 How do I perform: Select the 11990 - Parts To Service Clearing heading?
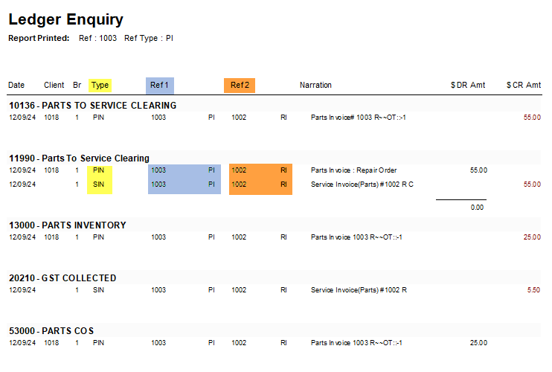(79, 158)
